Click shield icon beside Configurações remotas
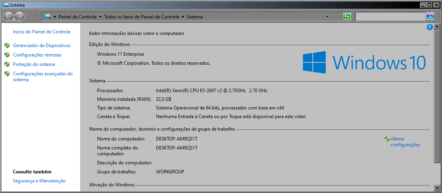 click(7, 55)
